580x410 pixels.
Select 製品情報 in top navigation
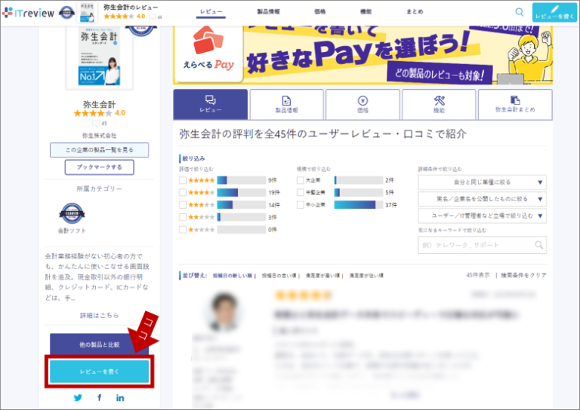[269, 12]
